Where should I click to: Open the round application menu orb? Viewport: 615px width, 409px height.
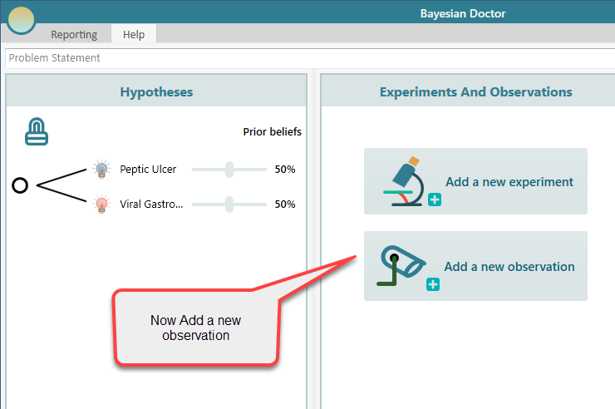21,20
